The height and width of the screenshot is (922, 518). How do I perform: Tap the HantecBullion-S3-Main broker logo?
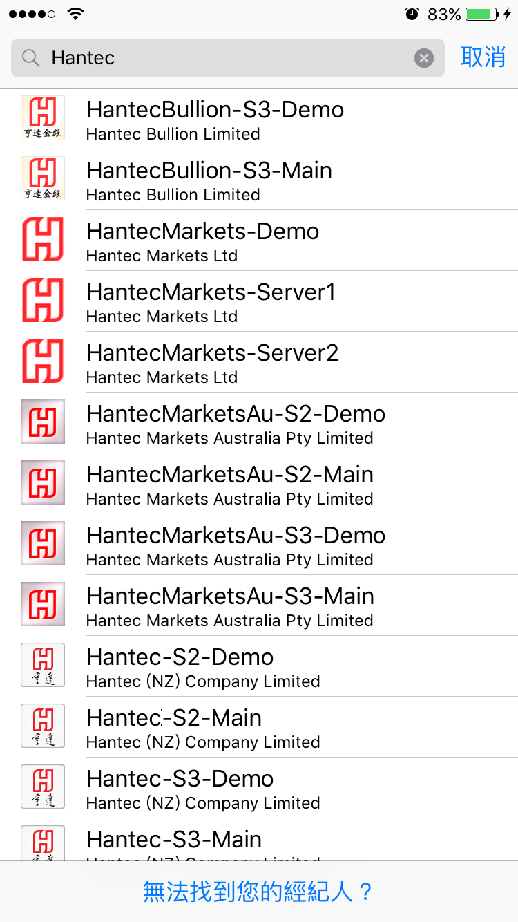click(43, 179)
